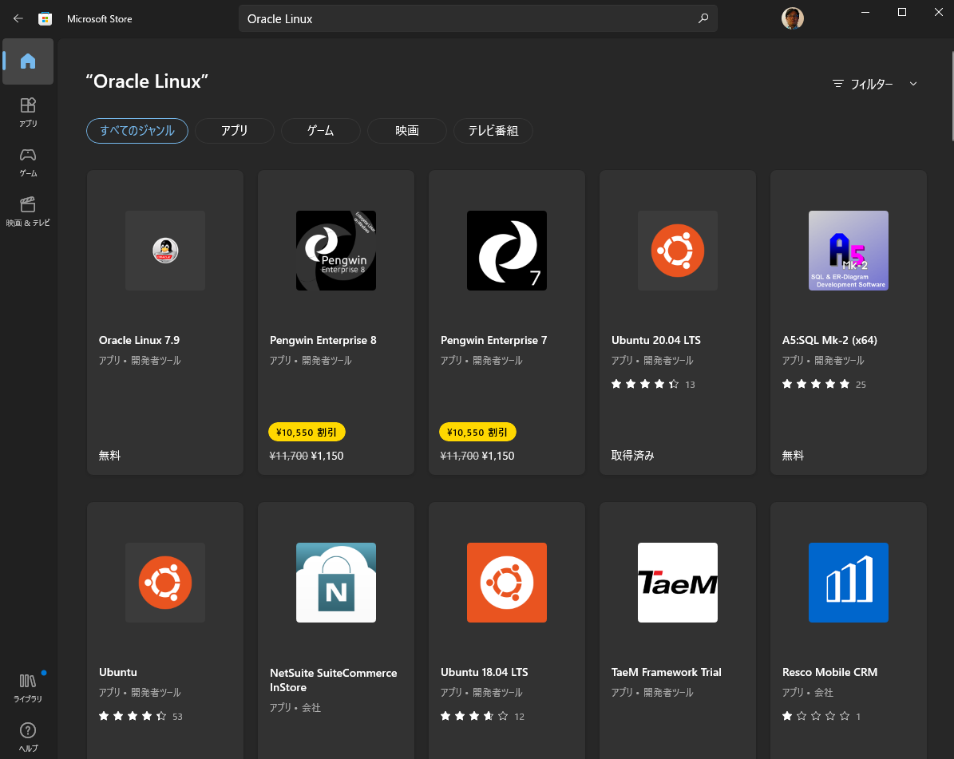Select the テレビ番組 category tab
The height and width of the screenshot is (759, 954).
[493, 131]
